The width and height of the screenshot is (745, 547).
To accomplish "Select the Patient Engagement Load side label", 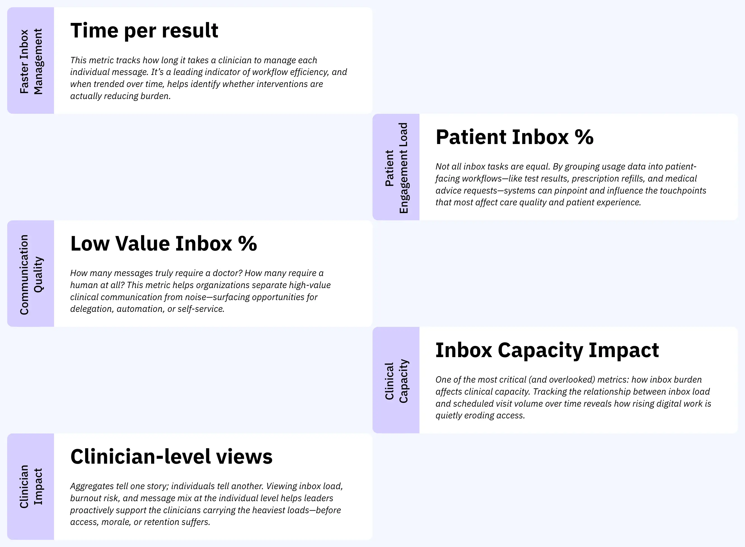I will click(396, 168).
